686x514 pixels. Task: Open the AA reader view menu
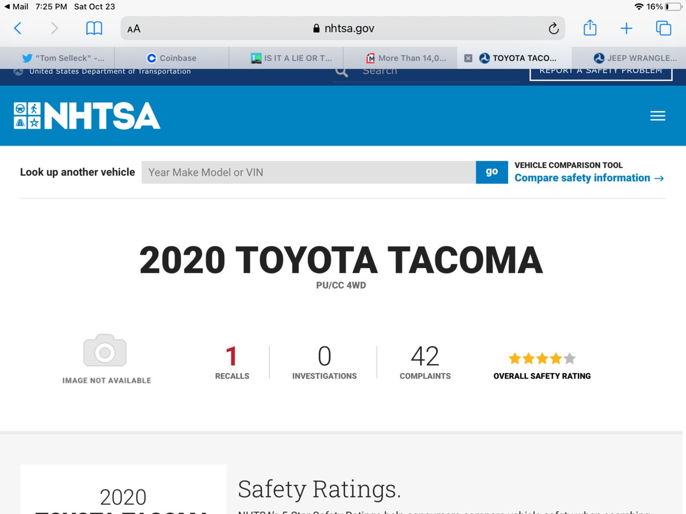click(134, 29)
